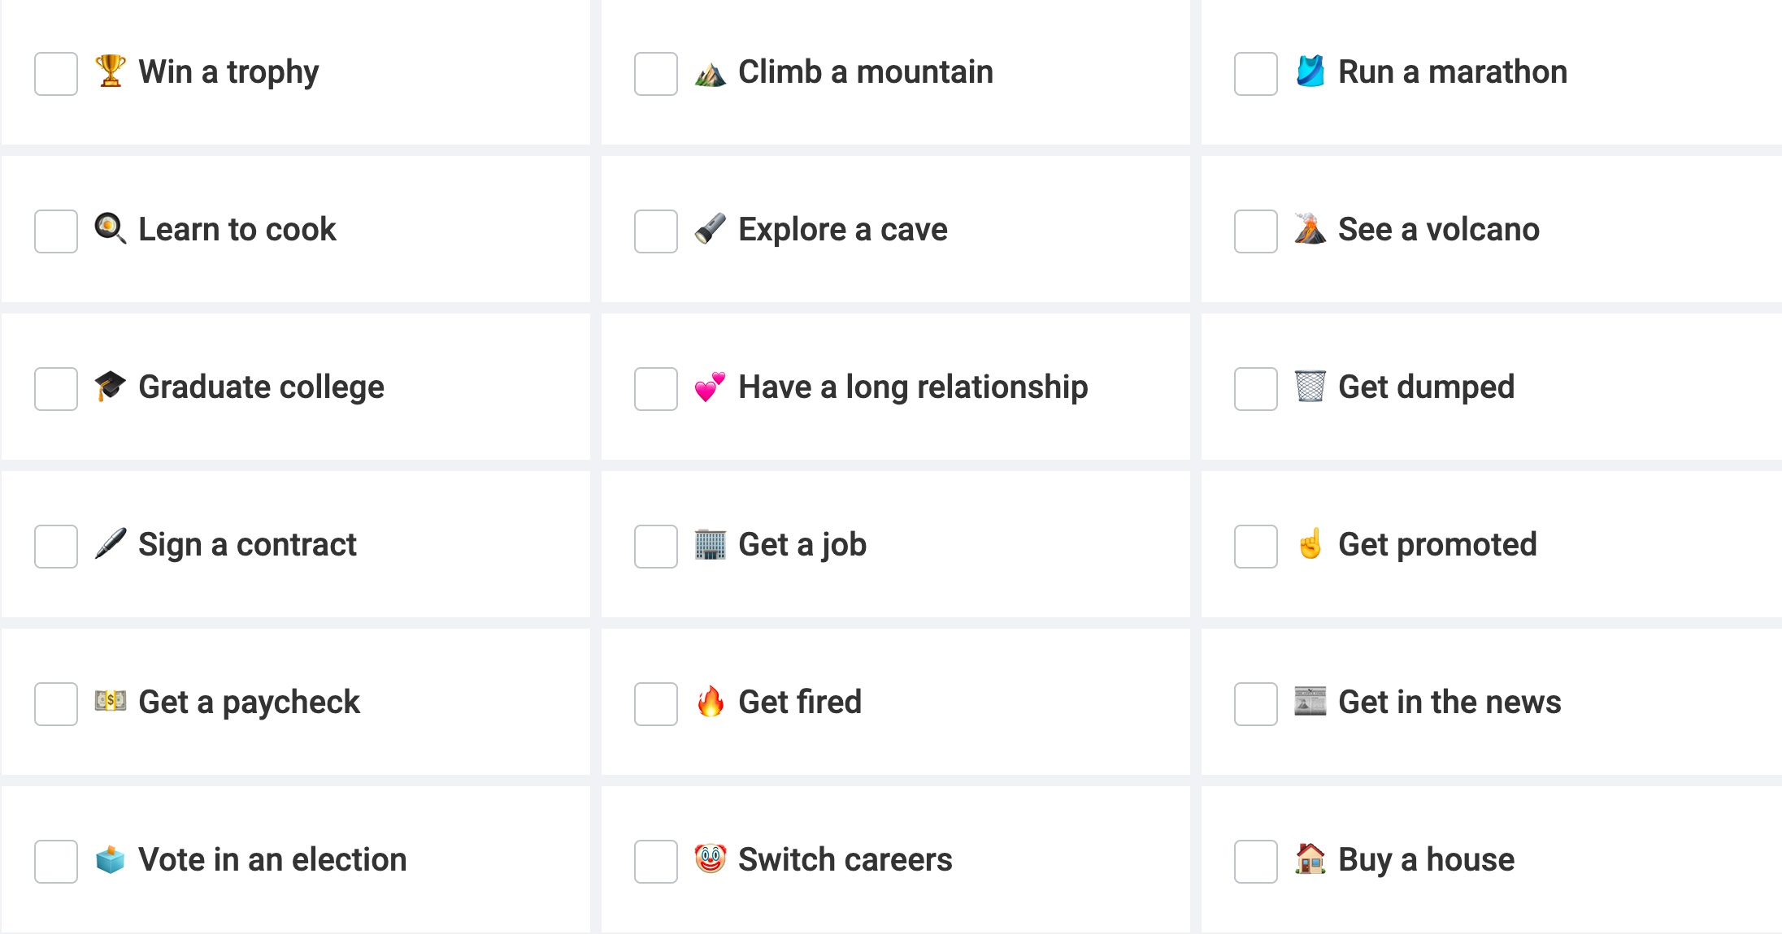1782x934 pixels.
Task: Click the graduation cap icon
Action: pyautogui.click(x=110, y=387)
